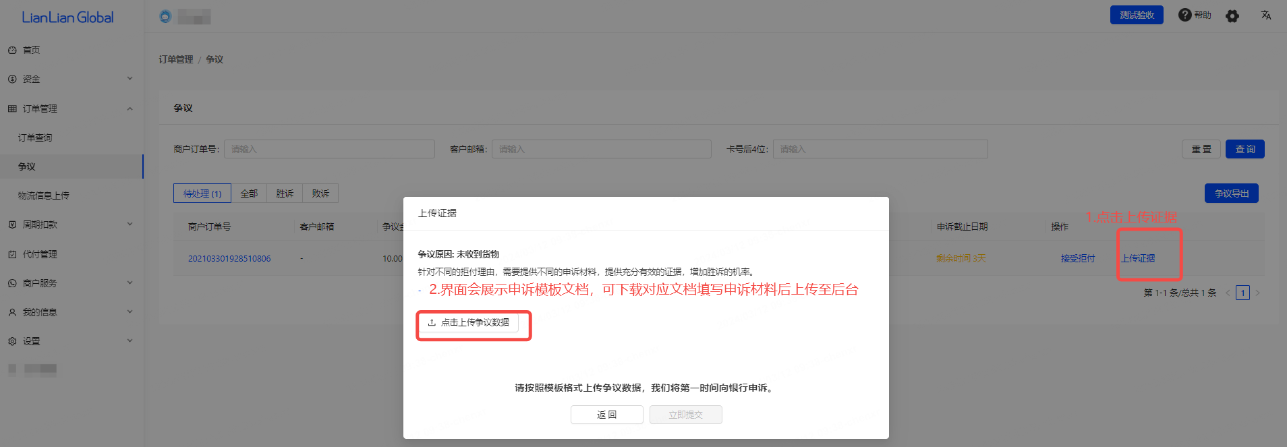Image resolution: width=1287 pixels, height=447 pixels.
Task: Click the 周期扣款 icon in sidebar
Action: point(12,225)
